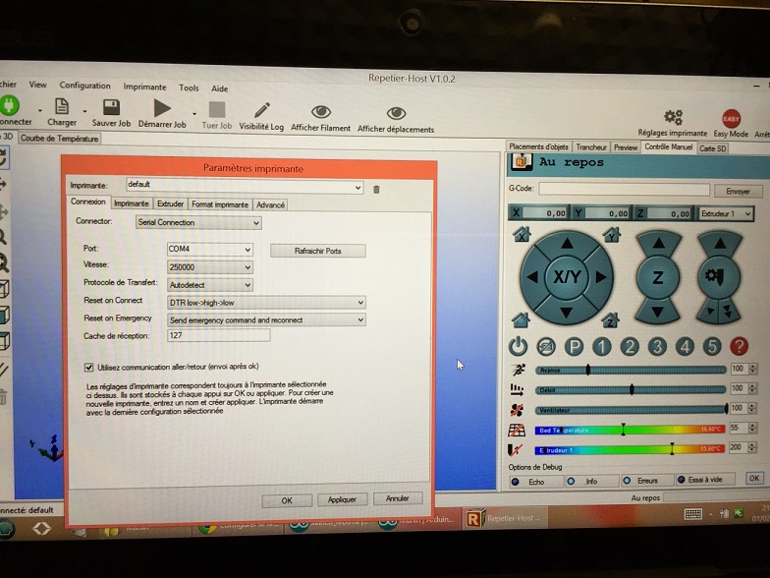Move X axis left arrow on X/Y pad
Viewport: 770px width, 578px height.
[532, 277]
